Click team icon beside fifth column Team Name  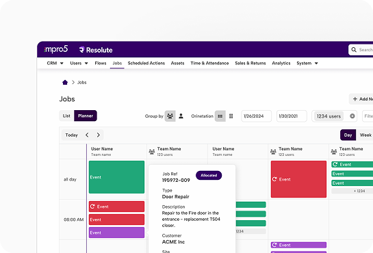pos(334,151)
